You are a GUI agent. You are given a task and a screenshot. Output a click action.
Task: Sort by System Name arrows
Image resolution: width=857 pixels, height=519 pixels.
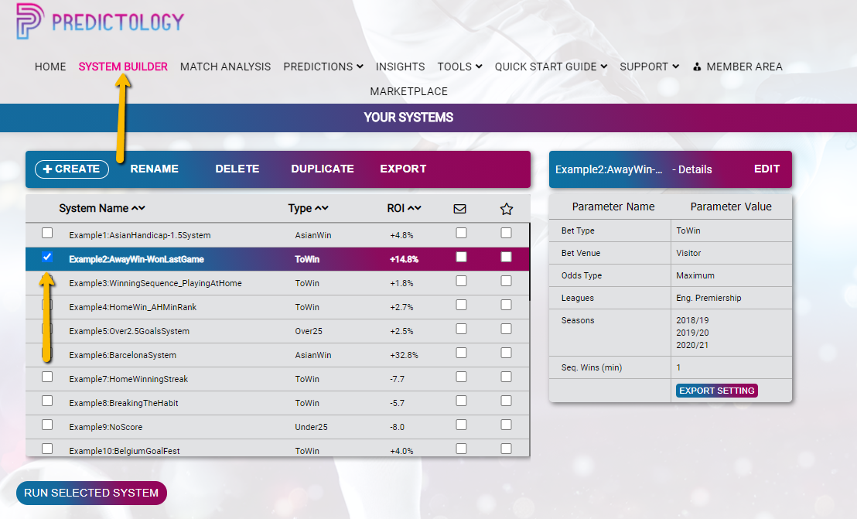138,208
